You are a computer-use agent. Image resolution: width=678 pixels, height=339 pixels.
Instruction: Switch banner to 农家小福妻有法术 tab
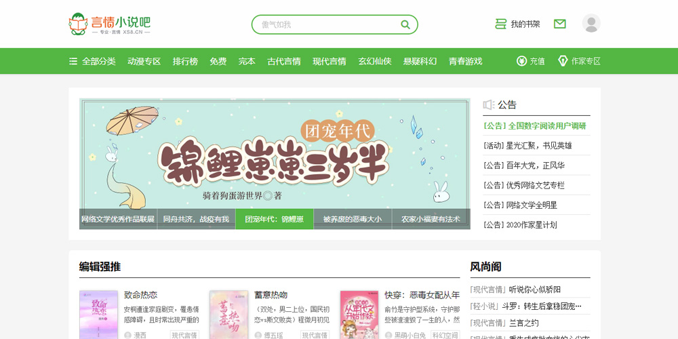coord(431,219)
